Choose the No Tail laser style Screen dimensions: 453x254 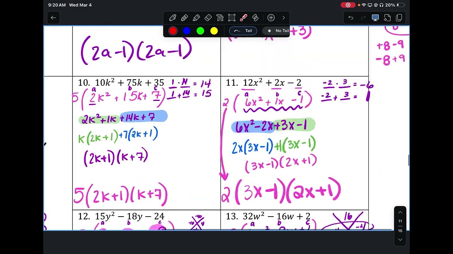click(276, 31)
